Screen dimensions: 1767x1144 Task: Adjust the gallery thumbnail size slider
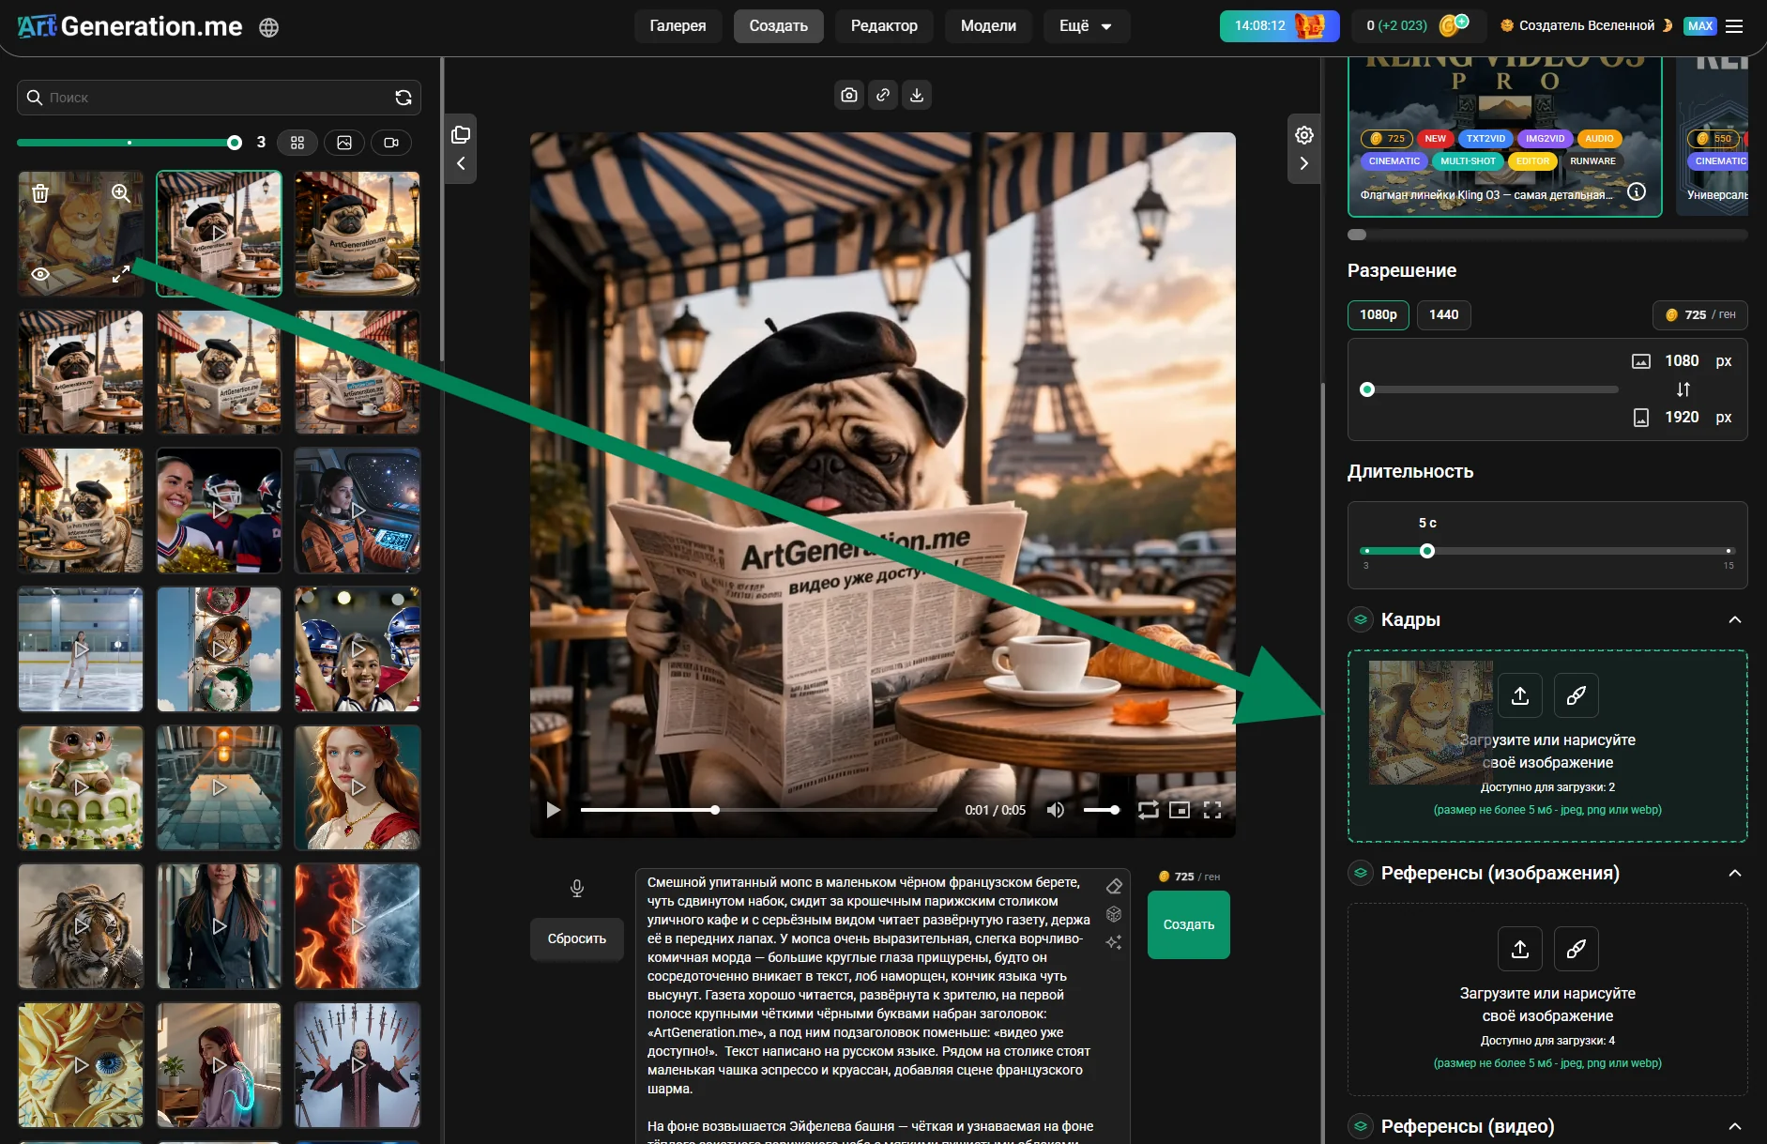(x=129, y=143)
